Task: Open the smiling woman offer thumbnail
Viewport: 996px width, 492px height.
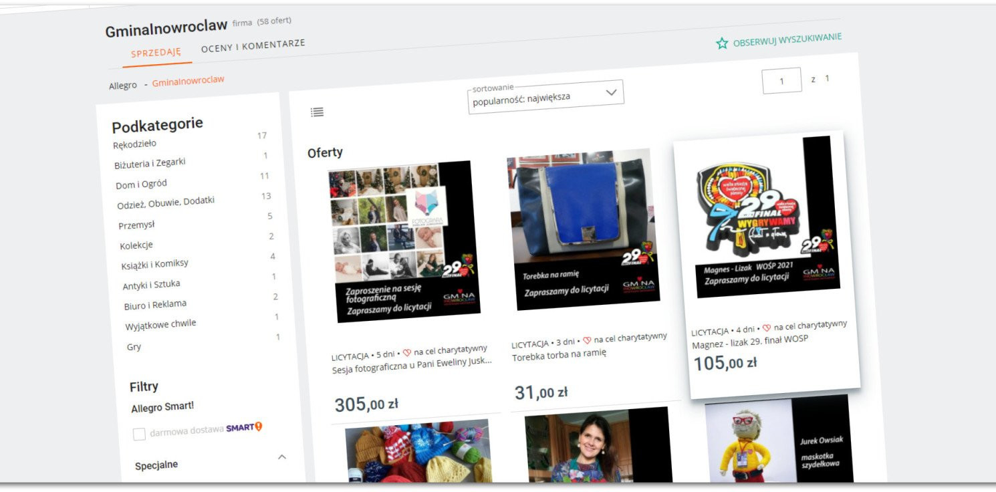Action: (x=598, y=444)
